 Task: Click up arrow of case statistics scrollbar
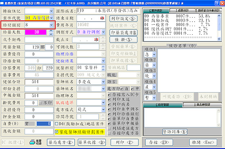pos(219,16)
